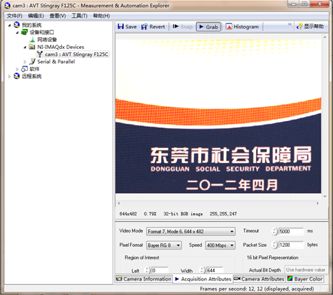
Task: Expand the Serial & Parallel tree node
Action: pyautogui.click(x=25, y=62)
